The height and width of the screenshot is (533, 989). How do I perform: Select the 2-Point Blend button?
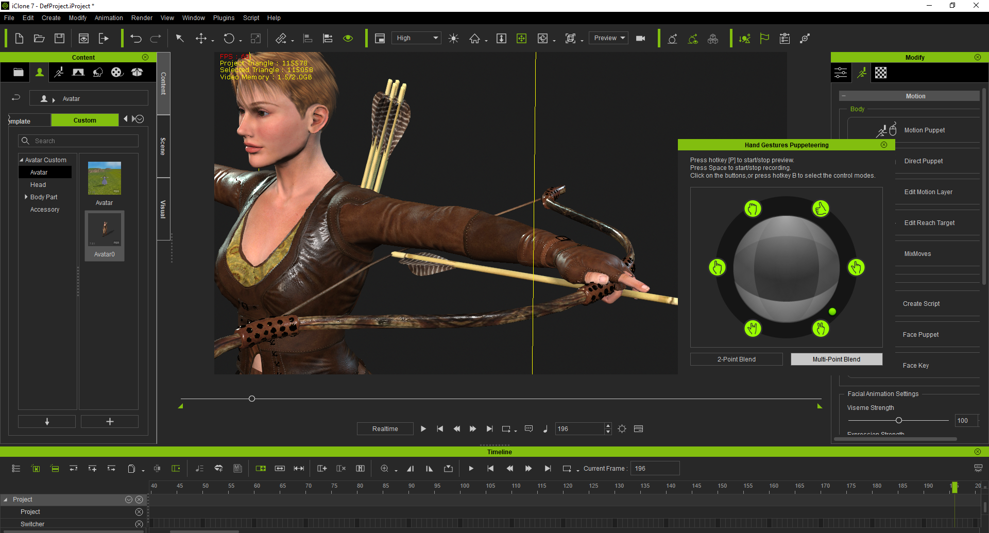tap(736, 359)
